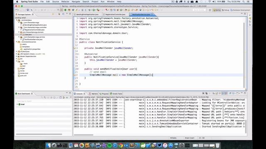Click the Remove All Terminated Launches icon
The width and height of the screenshot is (266, 149).
click(x=207, y=94)
